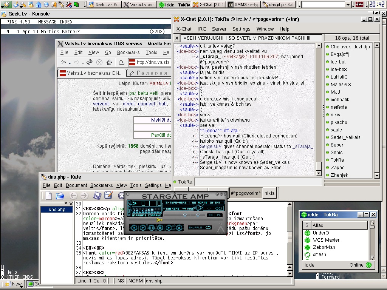Image resolution: width=387 pixels, height=290 pixels.
Task: Open the green briefcase icon in panel
Action: 76,5
